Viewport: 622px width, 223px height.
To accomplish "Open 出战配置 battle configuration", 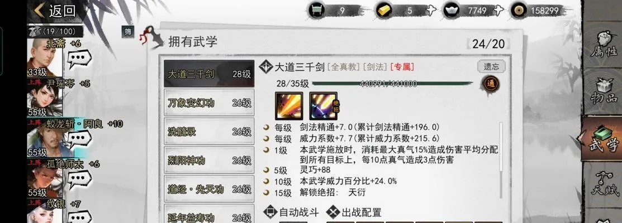I will coord(354,212).
